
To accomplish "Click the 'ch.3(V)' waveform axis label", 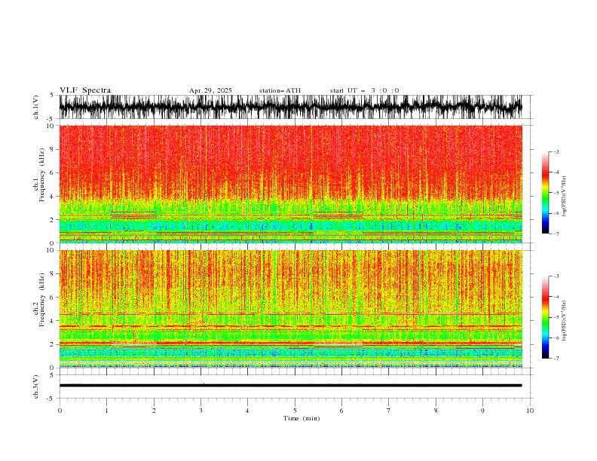I will [36, 386].
